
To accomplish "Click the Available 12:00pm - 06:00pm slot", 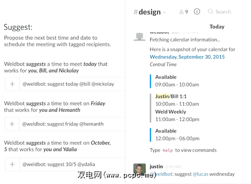I will 176,135.
